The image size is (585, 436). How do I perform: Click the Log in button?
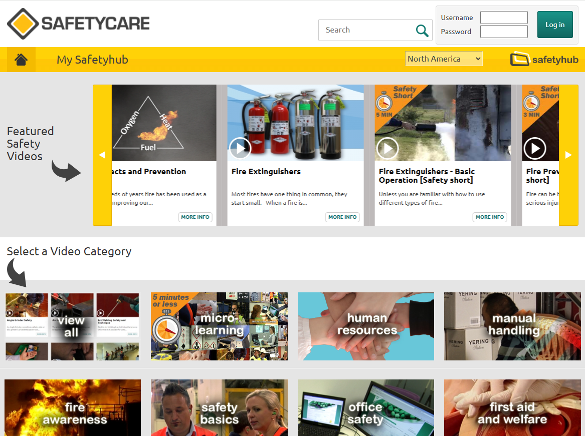(x=554, y=25)
